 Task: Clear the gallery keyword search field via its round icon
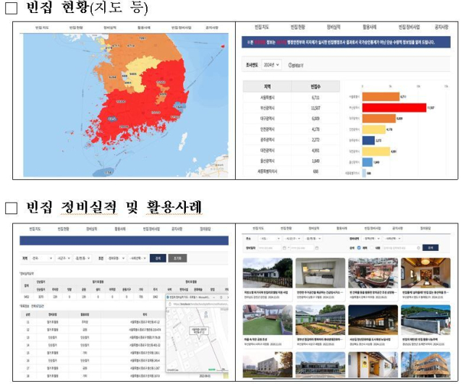coord(418,248)
